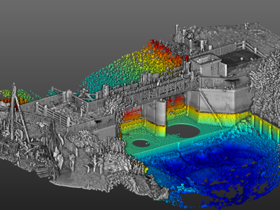Select the cylindrical bridge pier in point cloud
The height and width of the screenshot is (210, 280).
pos(161,117)
